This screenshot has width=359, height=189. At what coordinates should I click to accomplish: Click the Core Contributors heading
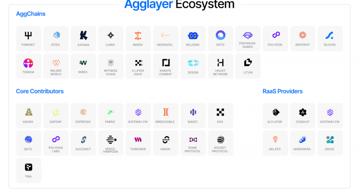tap(40, 92)
